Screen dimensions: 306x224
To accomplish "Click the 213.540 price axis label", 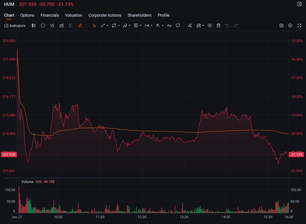I will pyautogui.click(x=9, y=115).
